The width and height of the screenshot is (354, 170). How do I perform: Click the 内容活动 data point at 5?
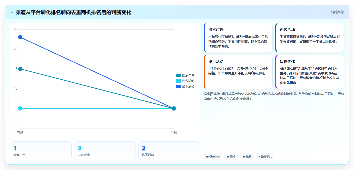[20, 108]
